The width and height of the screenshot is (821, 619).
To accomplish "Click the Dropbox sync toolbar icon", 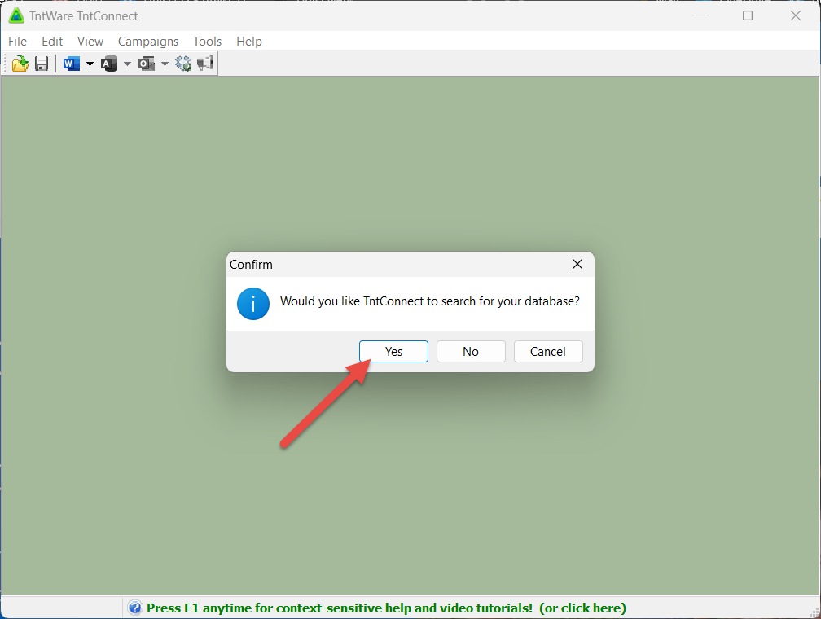I will 183,64.
